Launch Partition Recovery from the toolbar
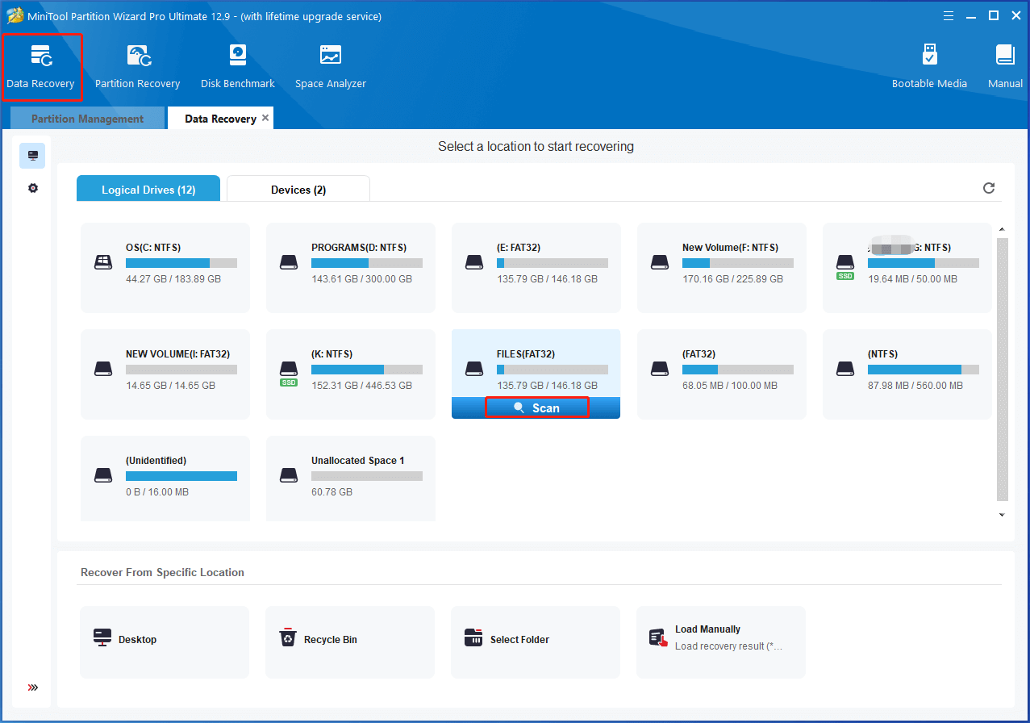 [x=137, y=66]
